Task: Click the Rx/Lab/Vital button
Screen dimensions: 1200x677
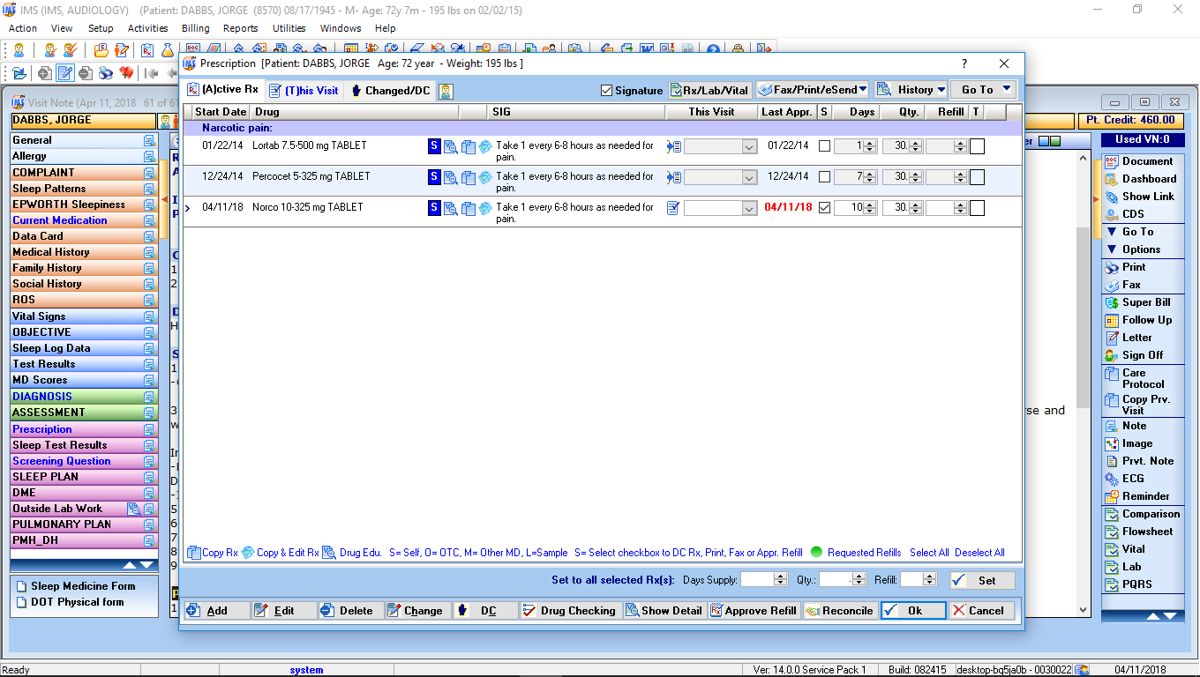Action: 710,90
